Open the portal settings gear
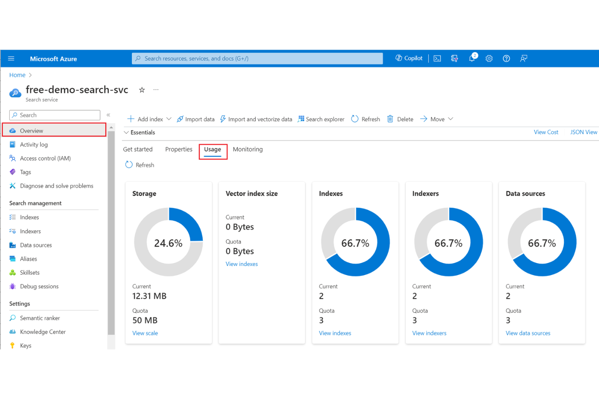The image size is (599, 399). point(489,58)
